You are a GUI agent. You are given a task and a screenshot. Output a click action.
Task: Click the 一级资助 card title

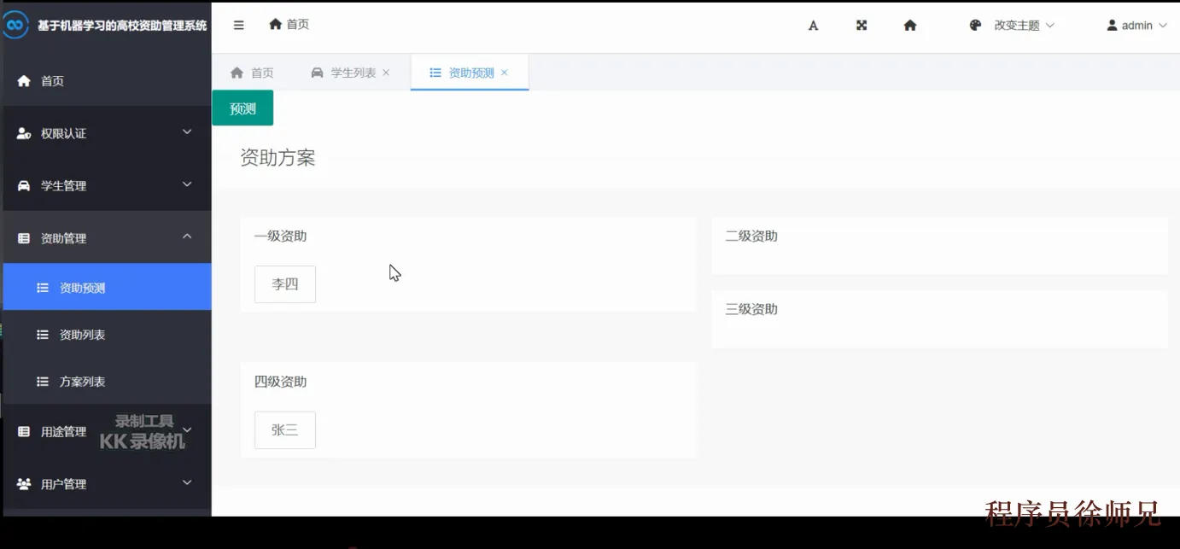(280, 237)
